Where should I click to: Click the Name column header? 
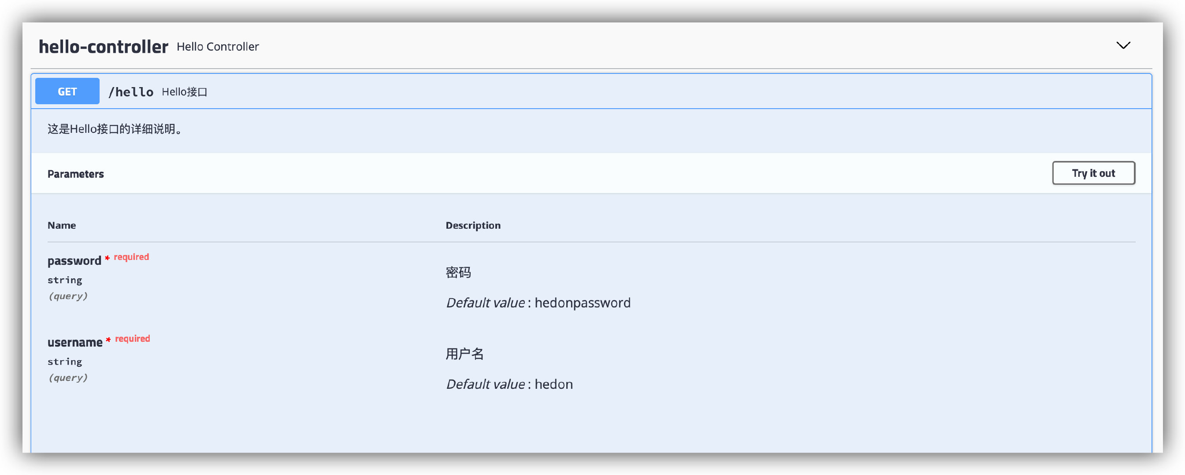click(x=62, y=225)
